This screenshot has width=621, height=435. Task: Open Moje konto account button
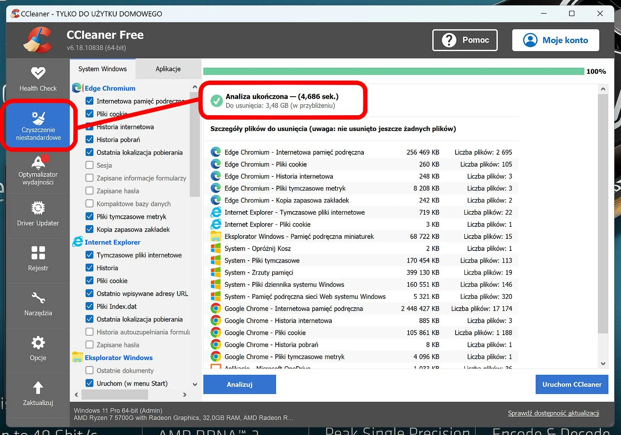coord(555,40)
